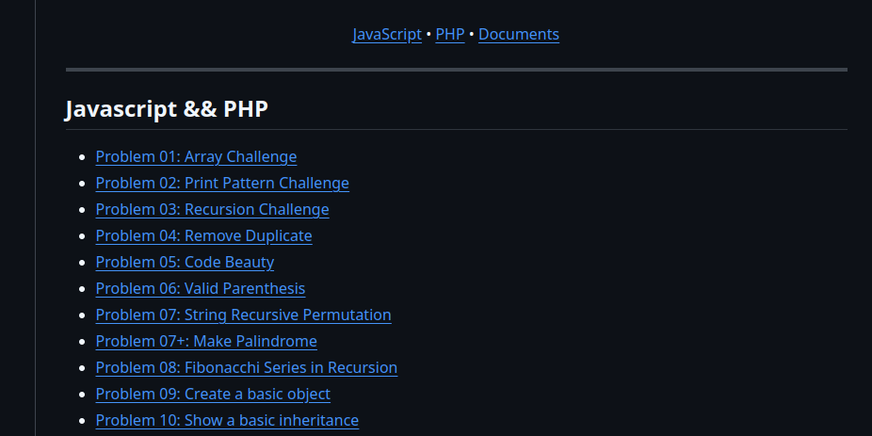Click the "Javascript && PHP" heading
Screen dimensions: 872x436
click(x=167, y=109)
